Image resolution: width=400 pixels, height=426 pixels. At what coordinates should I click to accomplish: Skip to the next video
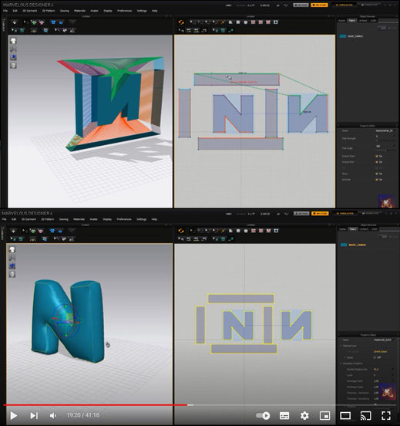point(34,415)
